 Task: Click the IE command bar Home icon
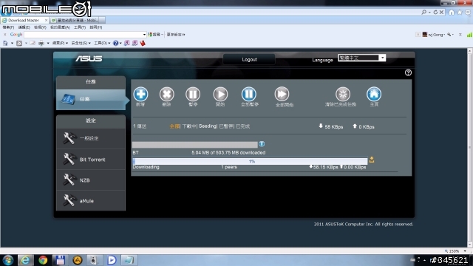point(5,43)
